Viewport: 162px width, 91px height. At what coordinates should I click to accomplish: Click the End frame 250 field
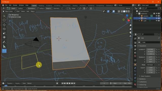click(x=128, y=83)
